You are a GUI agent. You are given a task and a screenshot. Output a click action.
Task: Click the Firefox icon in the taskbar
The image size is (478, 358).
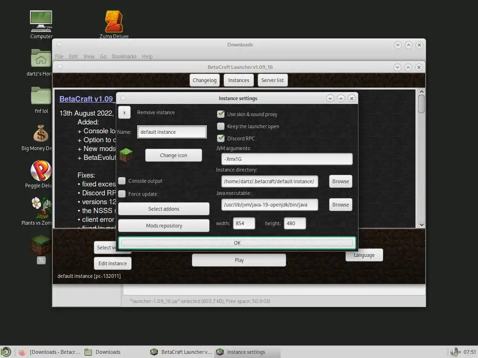tap(22, 352)
